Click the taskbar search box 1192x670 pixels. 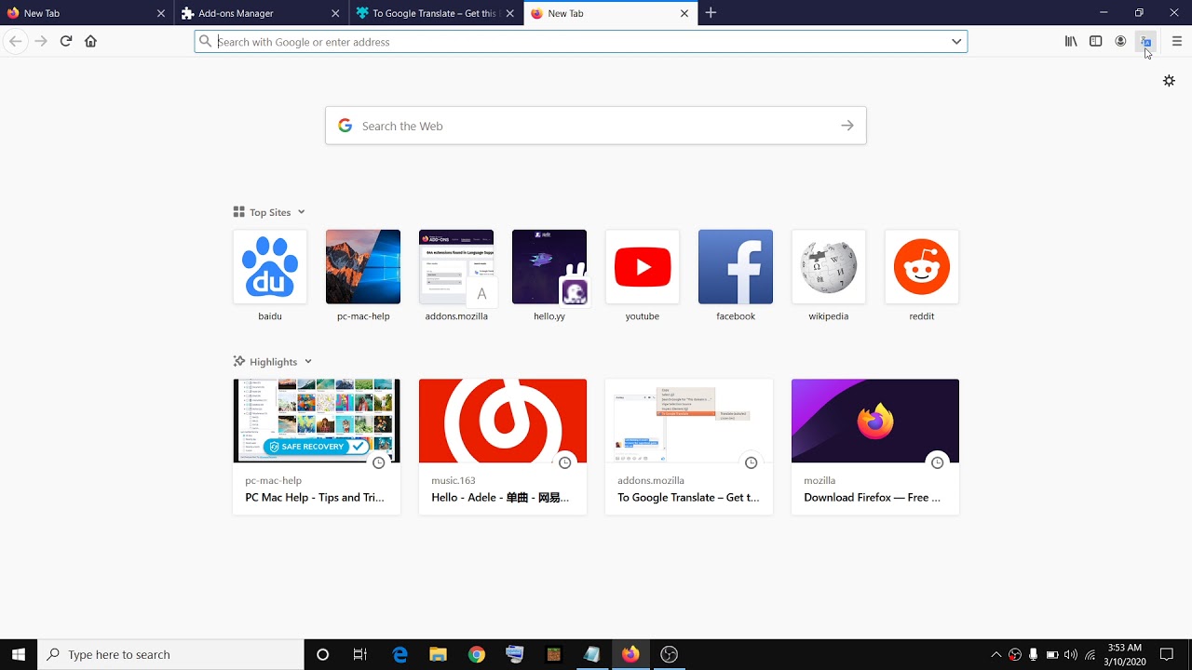pos(170,654)
